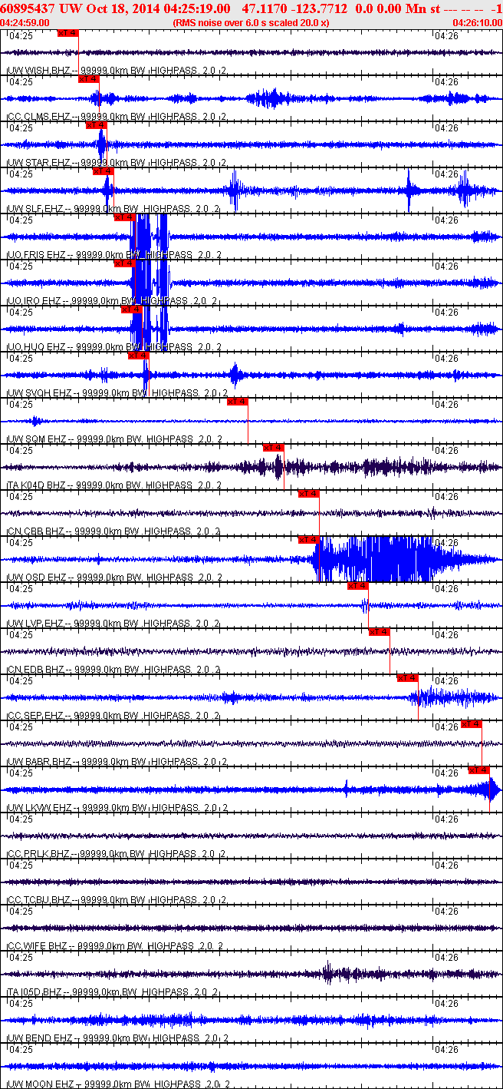The height and width of the screenshot is (1089, 503).
Task: Select the pick marker on UW SVOH trace
Action: click(138, 356)
